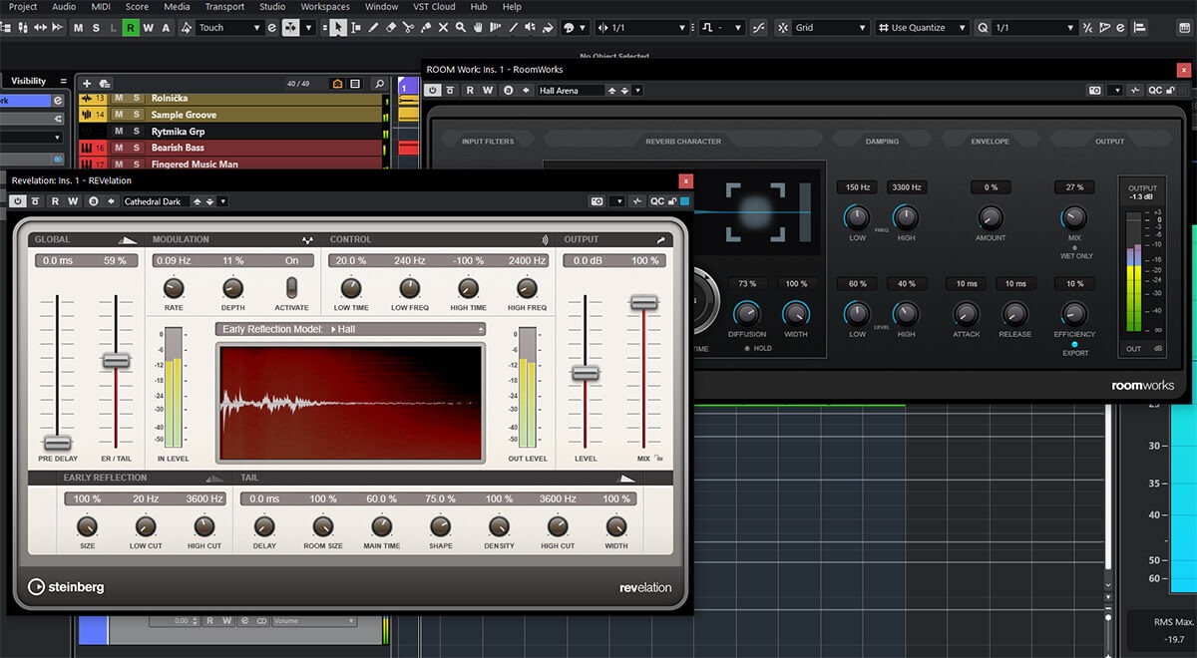This screenshot has width=1197, height=658.
Task: Open the Early Reflection Model dropdown
Action: coord(350,329)
